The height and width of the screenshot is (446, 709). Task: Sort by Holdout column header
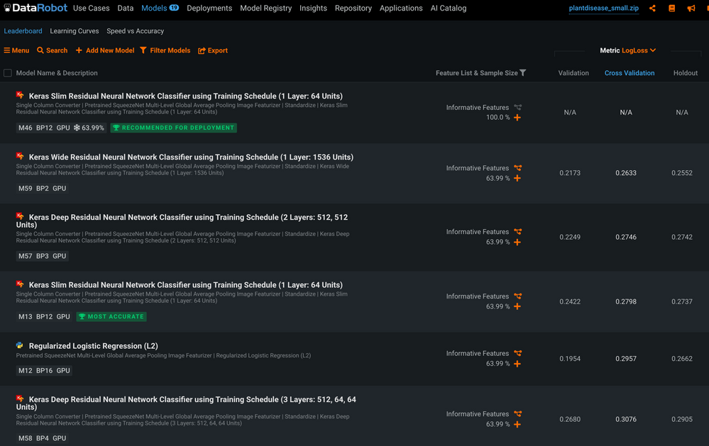click(685, 73)
